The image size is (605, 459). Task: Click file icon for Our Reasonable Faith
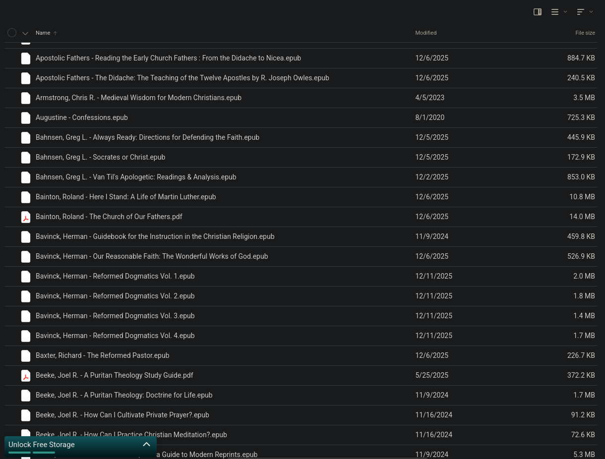[x=26, y=257]
